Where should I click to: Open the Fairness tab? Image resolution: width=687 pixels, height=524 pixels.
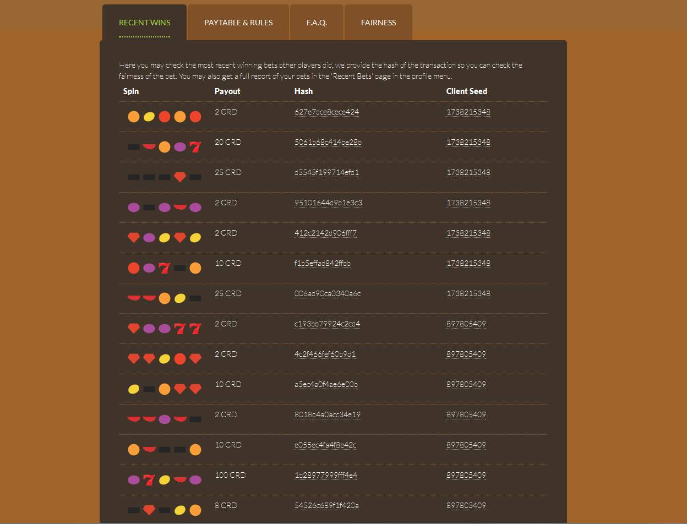click(x=378, y=23)
